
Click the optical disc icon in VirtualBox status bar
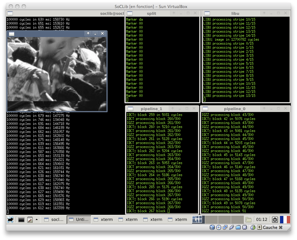pyautogui.click(x=218, y=227)
